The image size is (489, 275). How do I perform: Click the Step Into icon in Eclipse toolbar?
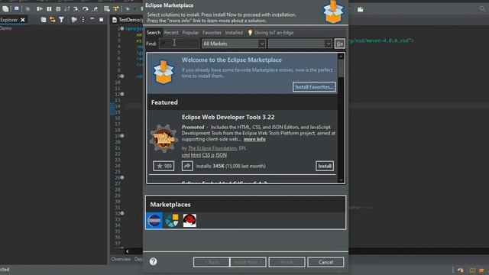[76, 9]
